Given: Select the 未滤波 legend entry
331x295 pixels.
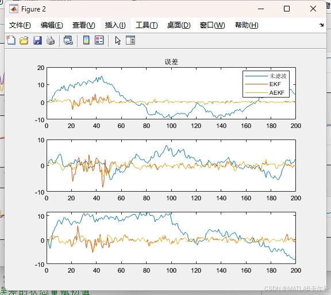Looking at the screenshot, I should pos(265,76).
